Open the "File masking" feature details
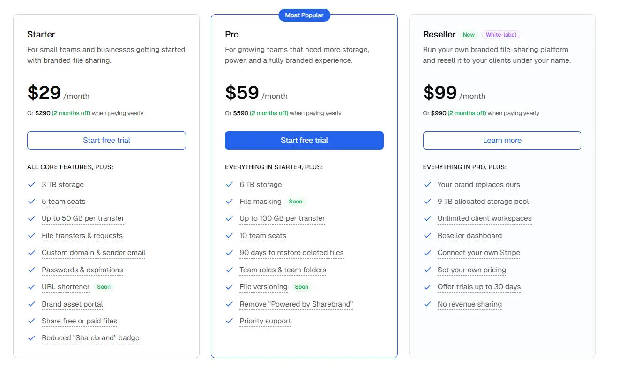Image resolution: width=626 pixels, height=367 pixels. coord(261,202)
